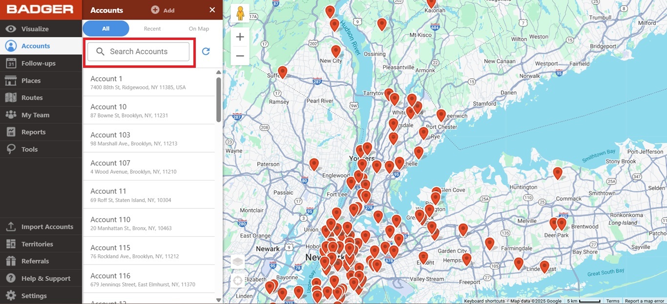Open Account 107 on Wood Avenue
This screenshot has height=304, width=667.
point(149,167)
